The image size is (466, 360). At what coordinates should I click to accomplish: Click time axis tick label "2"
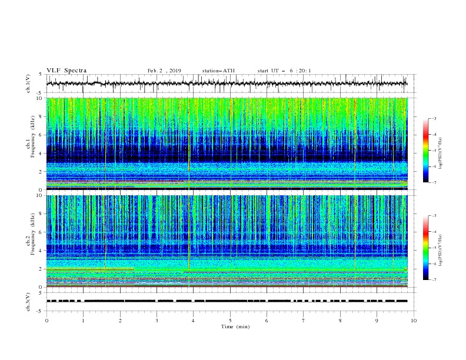pyautogui.click(x=120, y=321)
